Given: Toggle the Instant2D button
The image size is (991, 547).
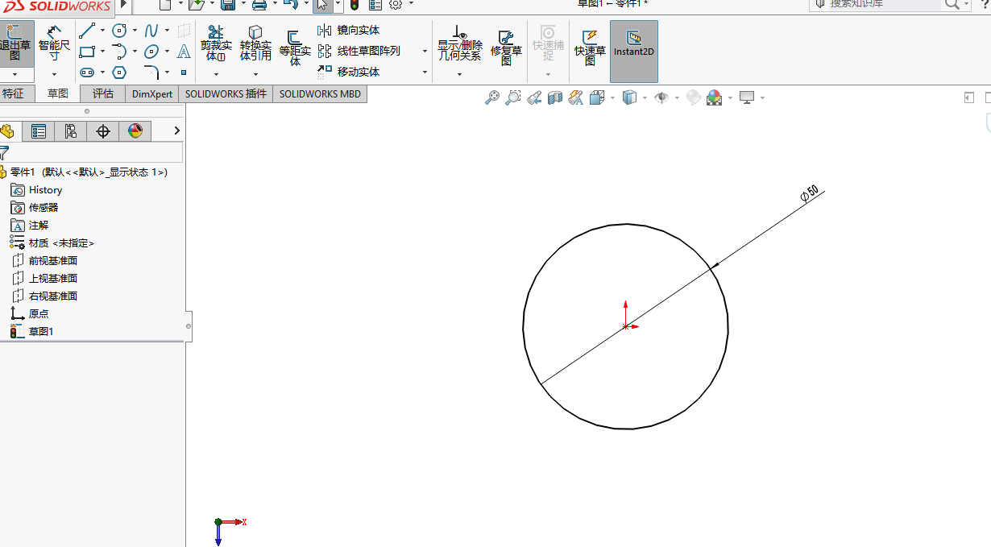Looking at the screenshot, I should [x=633, y=44].
